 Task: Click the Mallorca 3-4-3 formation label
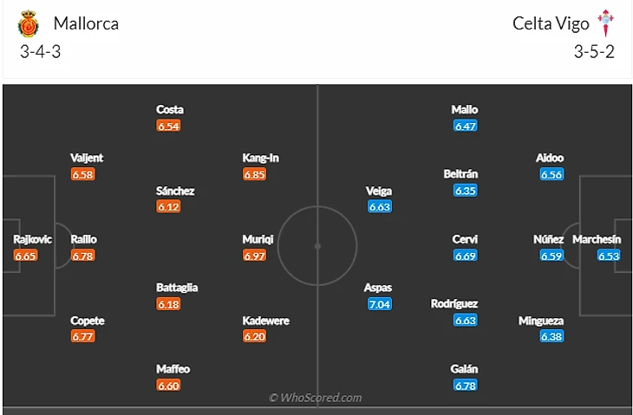[x=40, y=51]
